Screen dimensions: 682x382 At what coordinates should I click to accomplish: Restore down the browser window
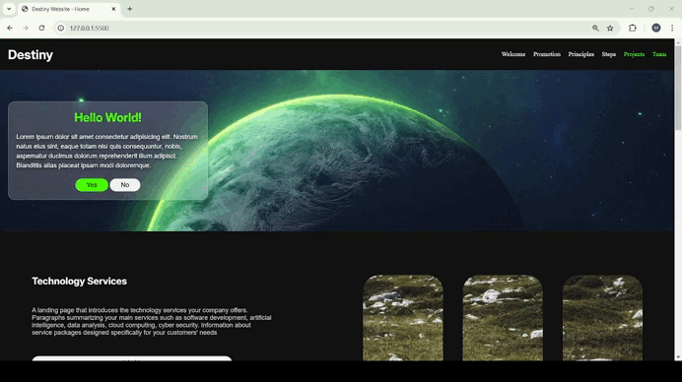click(651, 9)
